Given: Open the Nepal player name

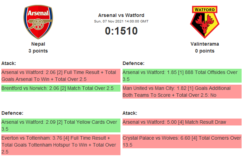Looking at the screenshot, I should tap(38, 44).
